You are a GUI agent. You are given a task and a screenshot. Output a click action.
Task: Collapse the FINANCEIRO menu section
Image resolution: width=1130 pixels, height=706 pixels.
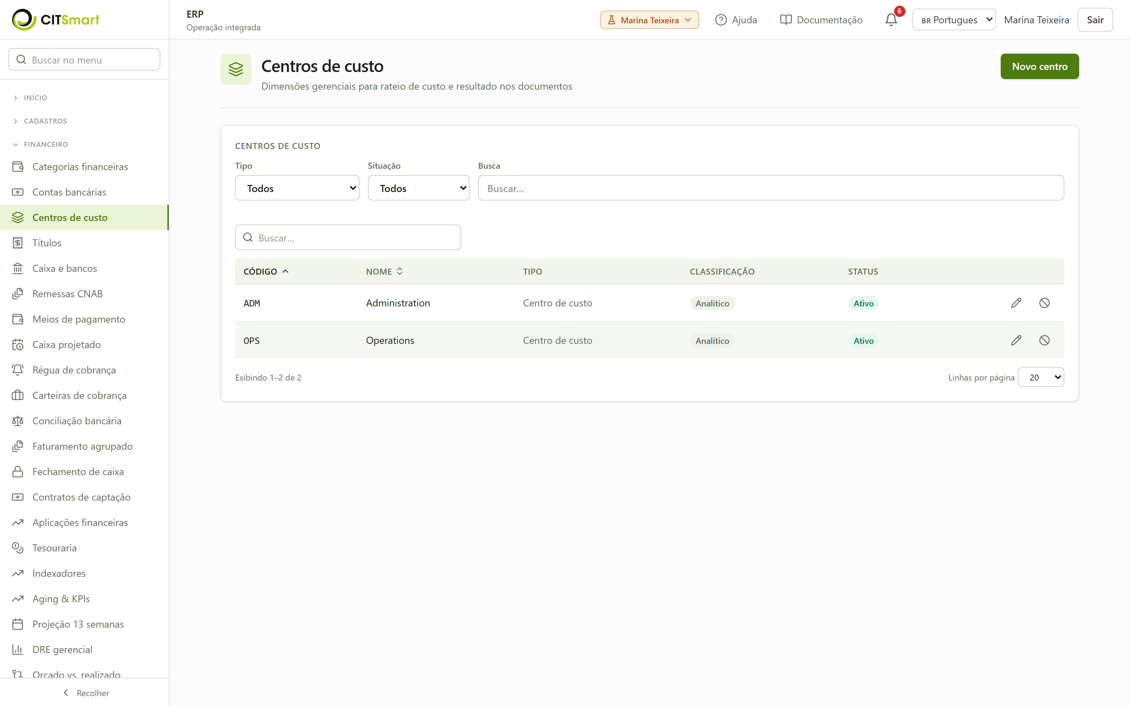[x=41, y=144]
